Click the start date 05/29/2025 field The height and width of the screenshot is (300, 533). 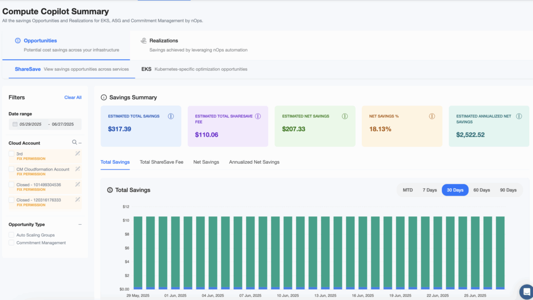pos(30,124)
